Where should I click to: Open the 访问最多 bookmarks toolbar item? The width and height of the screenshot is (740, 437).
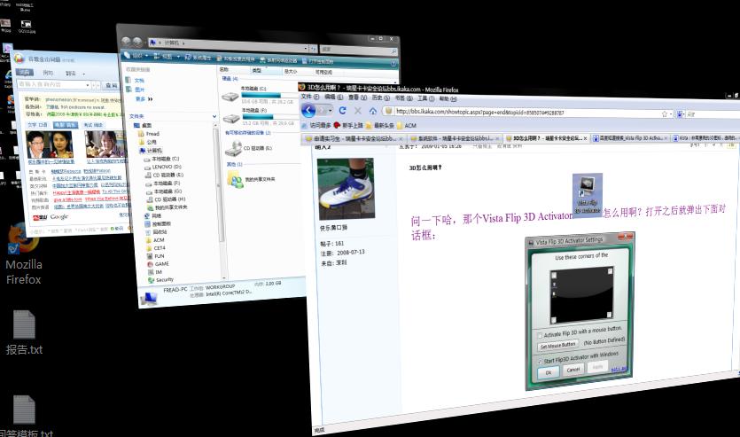coord(315,125)
